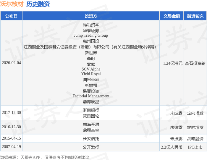
Task: Select the 投资方 column header
Action: tap(91, 16)
